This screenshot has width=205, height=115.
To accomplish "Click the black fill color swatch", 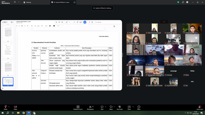I will tap(54, 26).
